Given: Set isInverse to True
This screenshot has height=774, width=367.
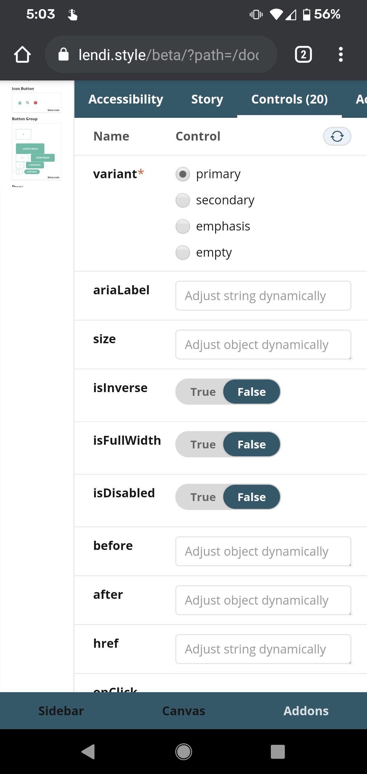Looking at the screenshot, I should pyautogui.click(x=203, y=392).
